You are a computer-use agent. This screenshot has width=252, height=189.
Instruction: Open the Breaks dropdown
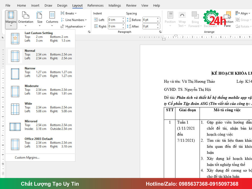[69, 13]
